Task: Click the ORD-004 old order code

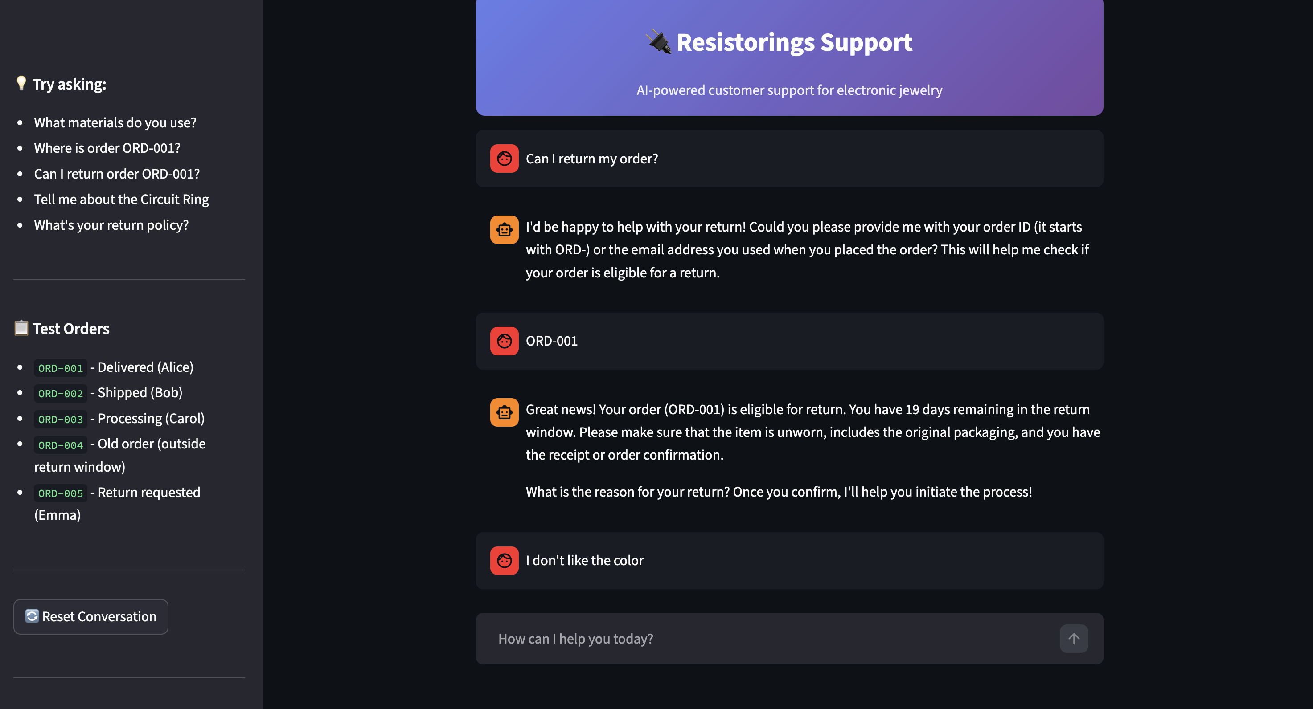Action: [60, 444]
